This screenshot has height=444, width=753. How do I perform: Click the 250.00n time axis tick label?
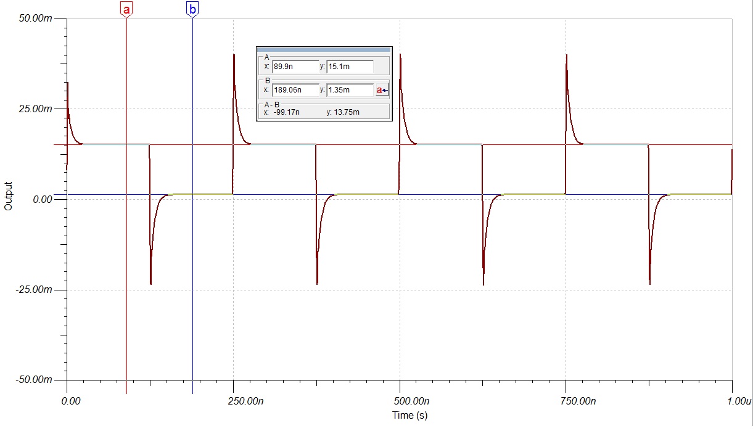[245, 401]
